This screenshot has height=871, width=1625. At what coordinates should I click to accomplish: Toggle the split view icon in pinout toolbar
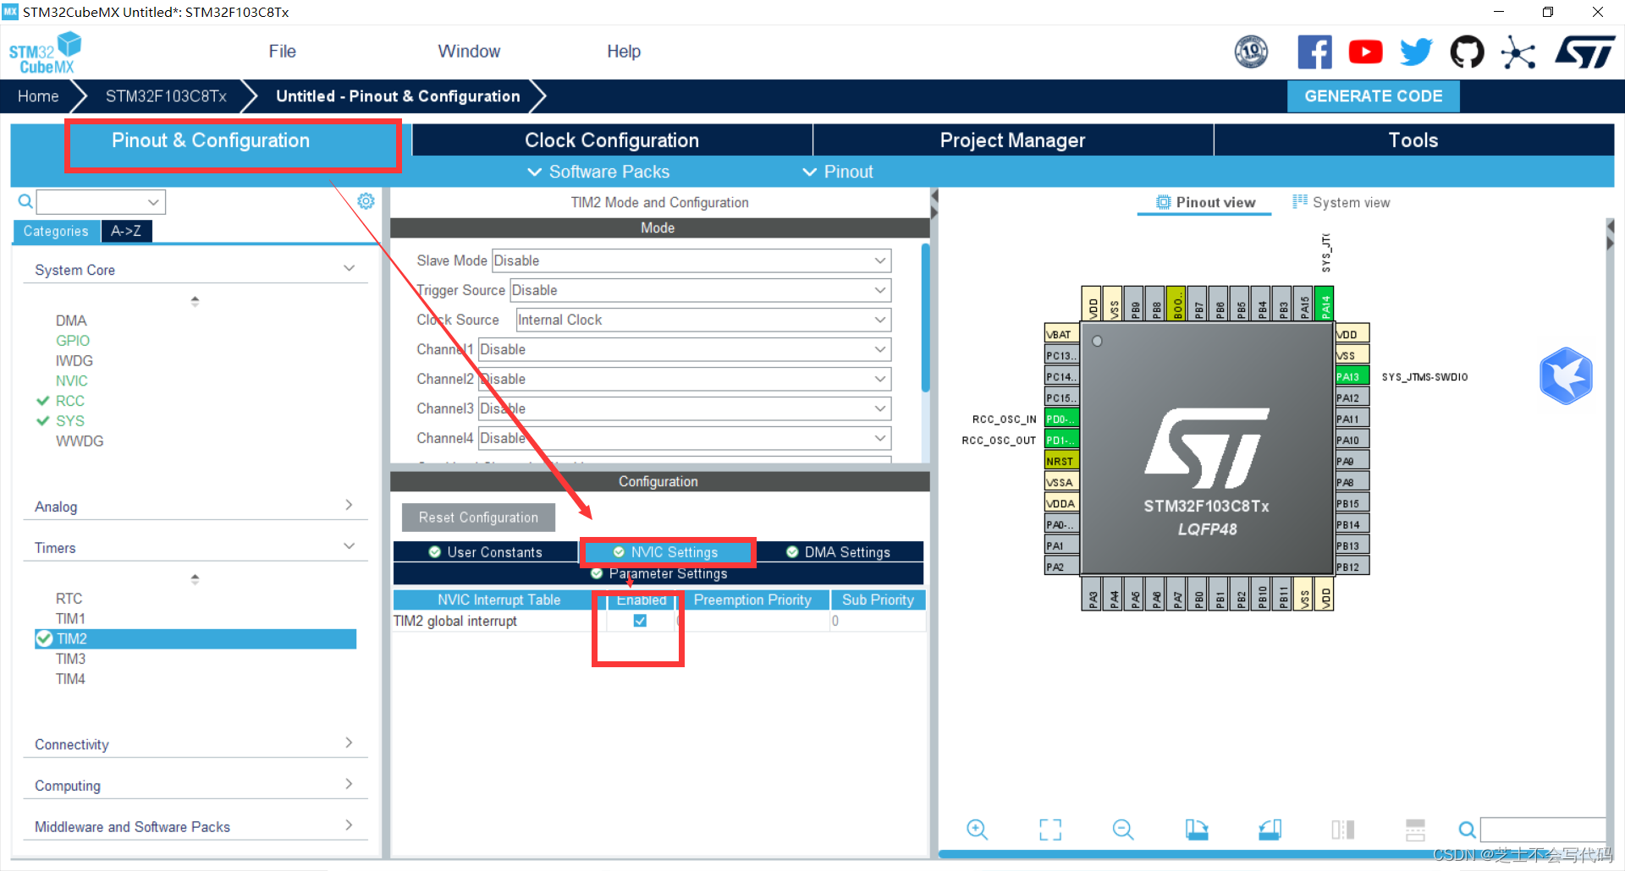(x=1342, y=830)
